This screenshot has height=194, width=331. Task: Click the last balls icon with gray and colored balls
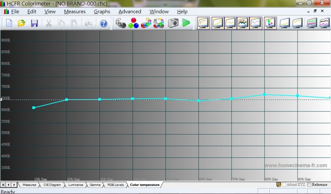click(159, 23)
